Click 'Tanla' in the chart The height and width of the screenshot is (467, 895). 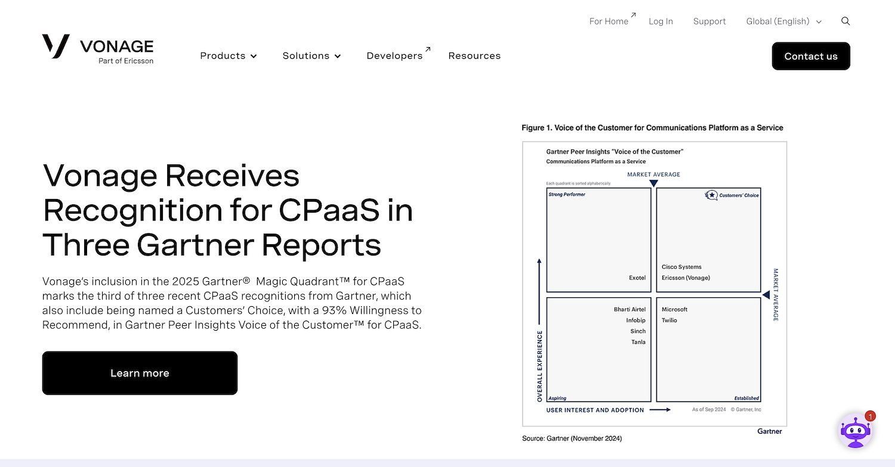pyautogui.click(x=638, y=342)
